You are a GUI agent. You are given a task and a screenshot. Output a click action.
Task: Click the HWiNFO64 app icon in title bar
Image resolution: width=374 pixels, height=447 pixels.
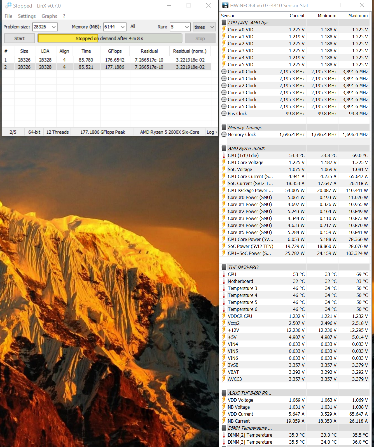tap(225, 5)
